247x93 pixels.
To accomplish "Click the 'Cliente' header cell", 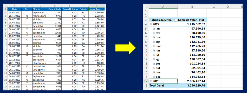I will tap(40, 9).
